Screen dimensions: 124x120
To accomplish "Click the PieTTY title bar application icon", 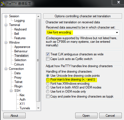I will (3, 4).
